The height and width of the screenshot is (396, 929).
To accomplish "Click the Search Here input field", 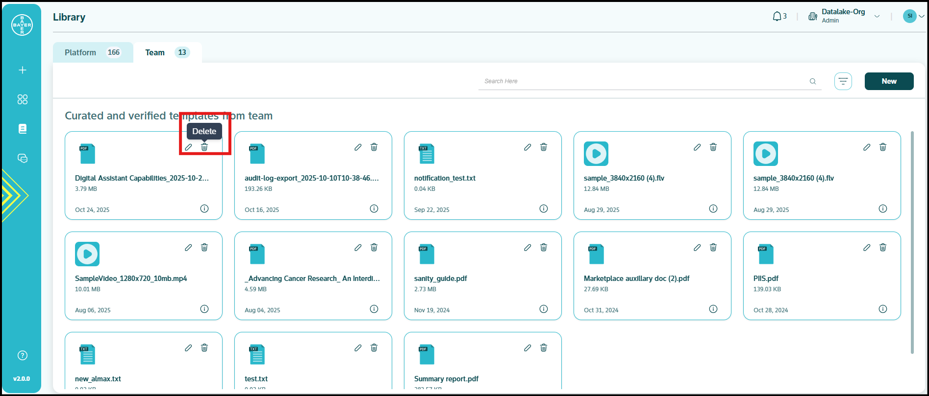I will (642, 81).
